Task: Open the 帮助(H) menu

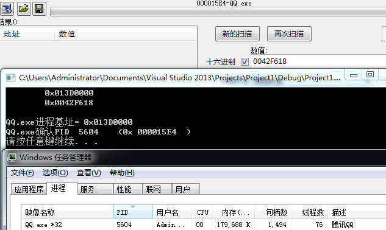Action: [x=122, y=173]
